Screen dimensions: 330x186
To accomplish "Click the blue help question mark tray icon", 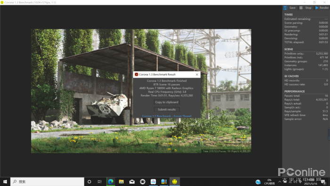I will 258,182.
